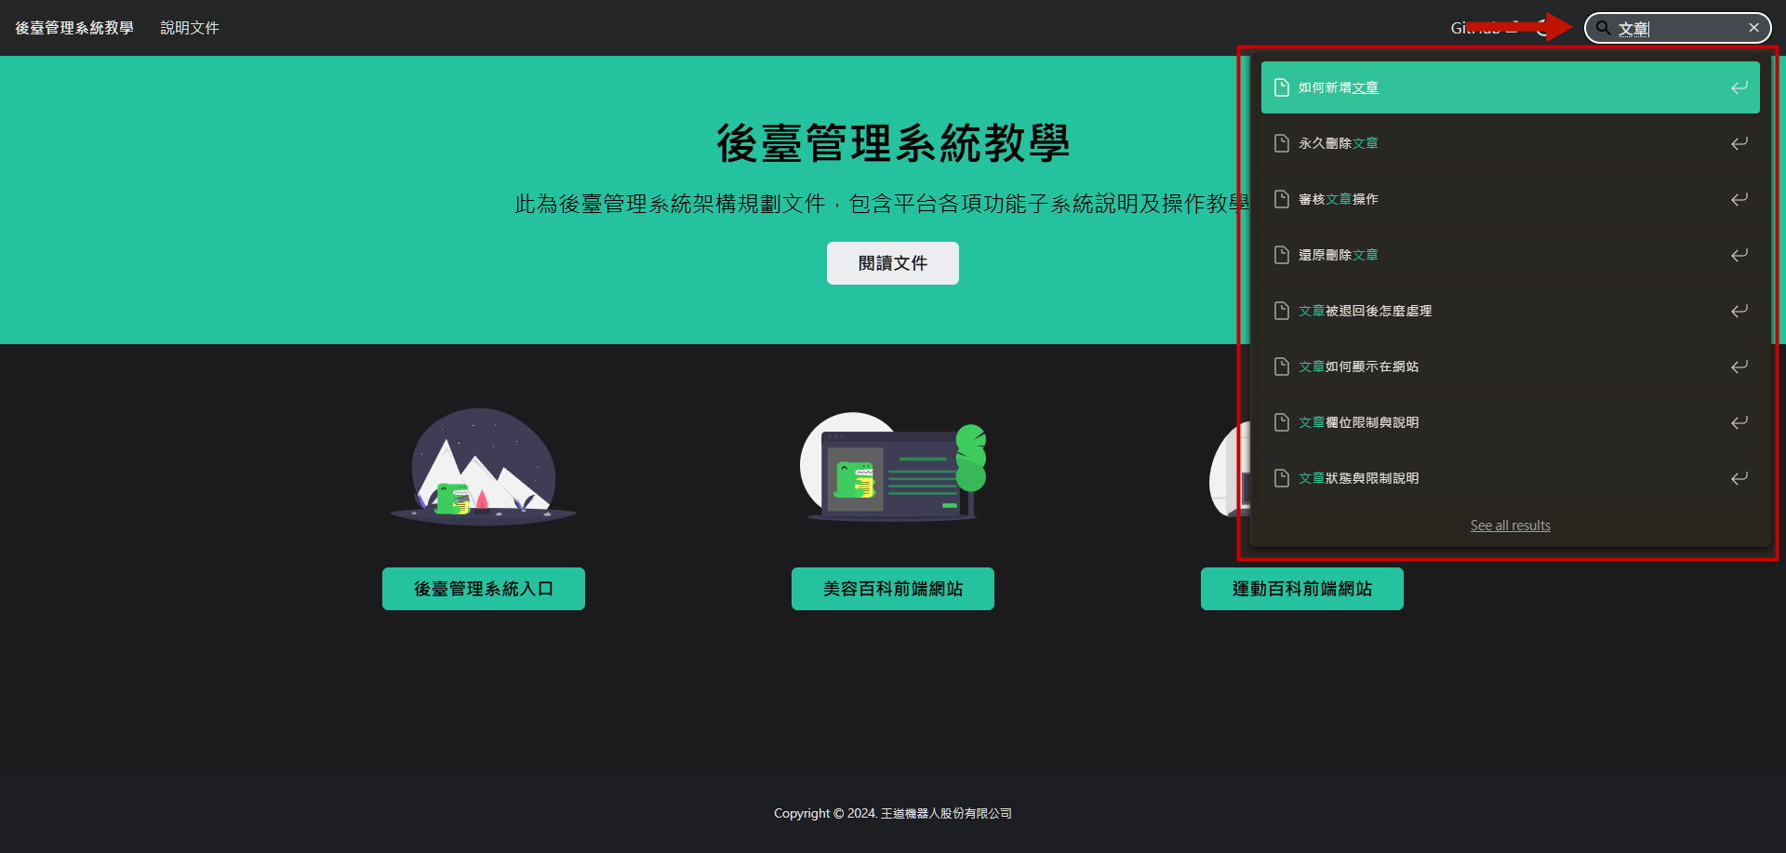The height and width of the screenshot is (853, 1786).
Task: Click the 閱讀文件 button
Action: coord(893,263)
